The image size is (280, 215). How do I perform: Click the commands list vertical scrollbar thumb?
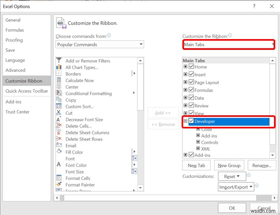(140, 87)
